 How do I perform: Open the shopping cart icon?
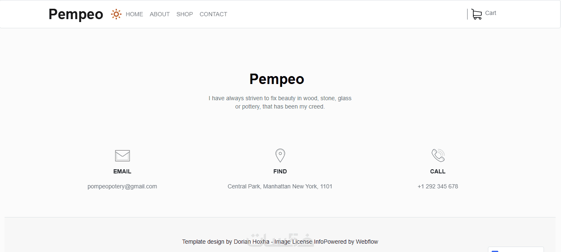(477, 15)
